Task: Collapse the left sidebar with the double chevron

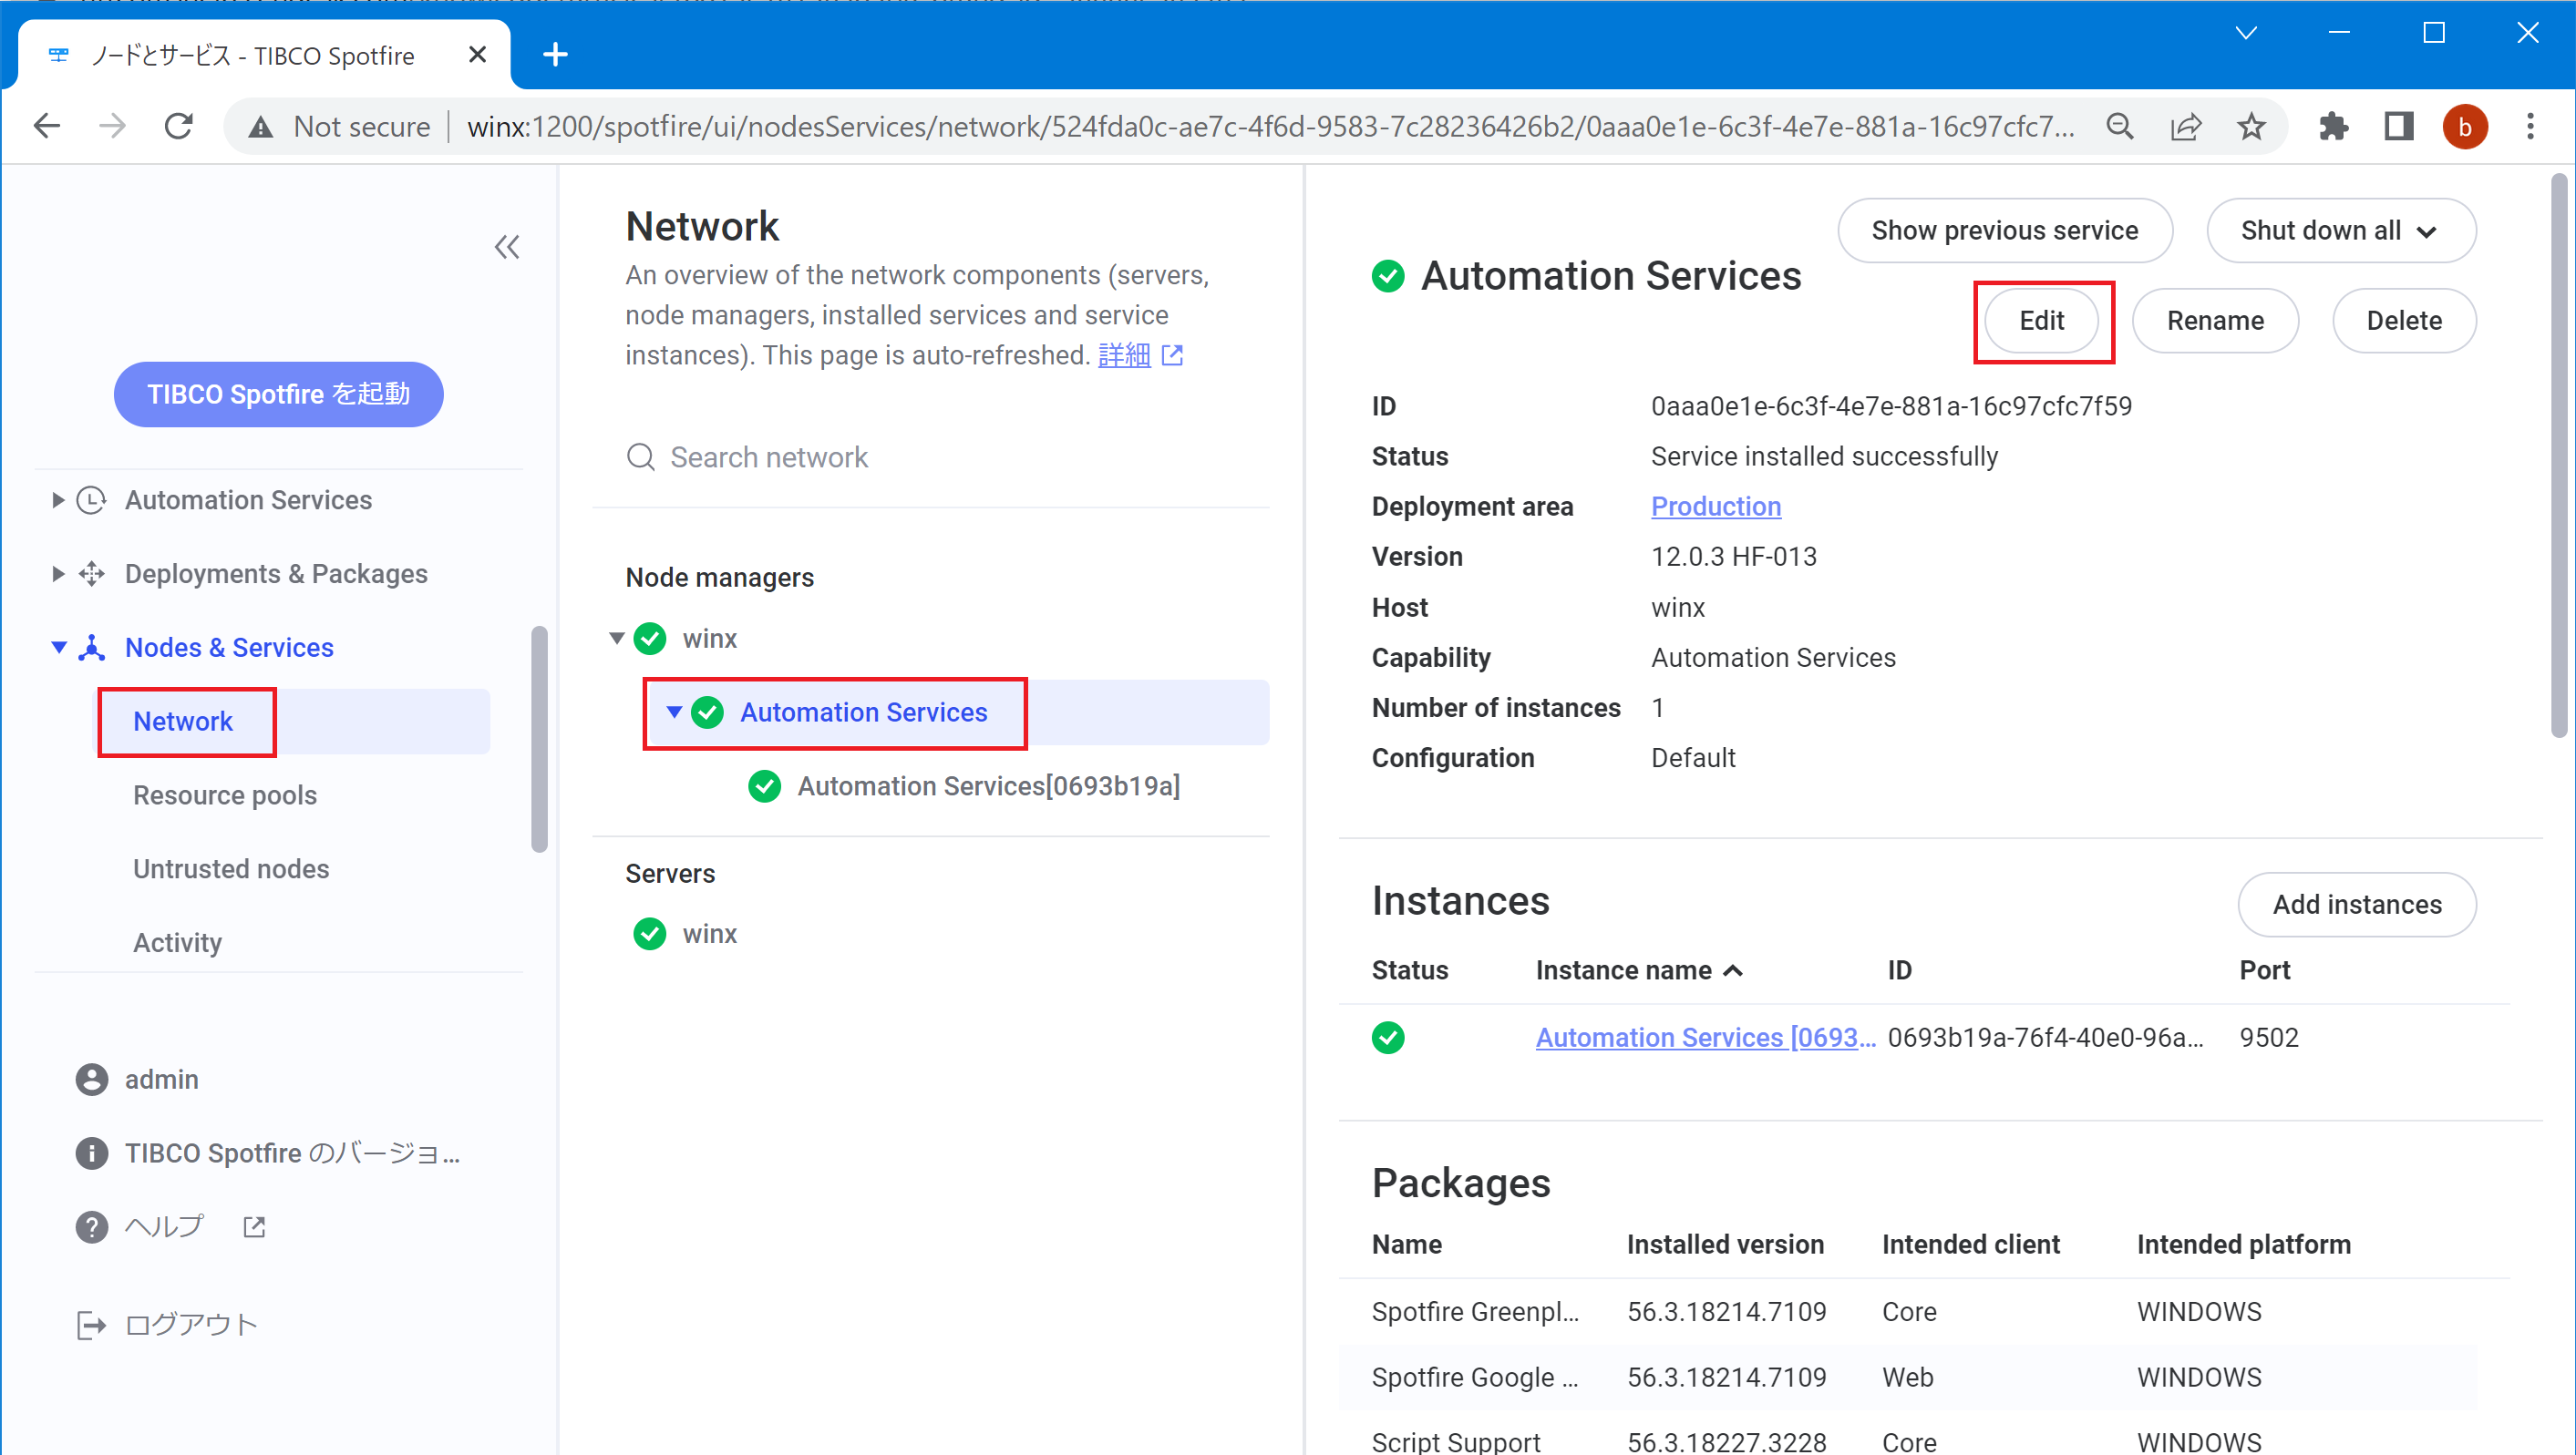Action: 507,247
